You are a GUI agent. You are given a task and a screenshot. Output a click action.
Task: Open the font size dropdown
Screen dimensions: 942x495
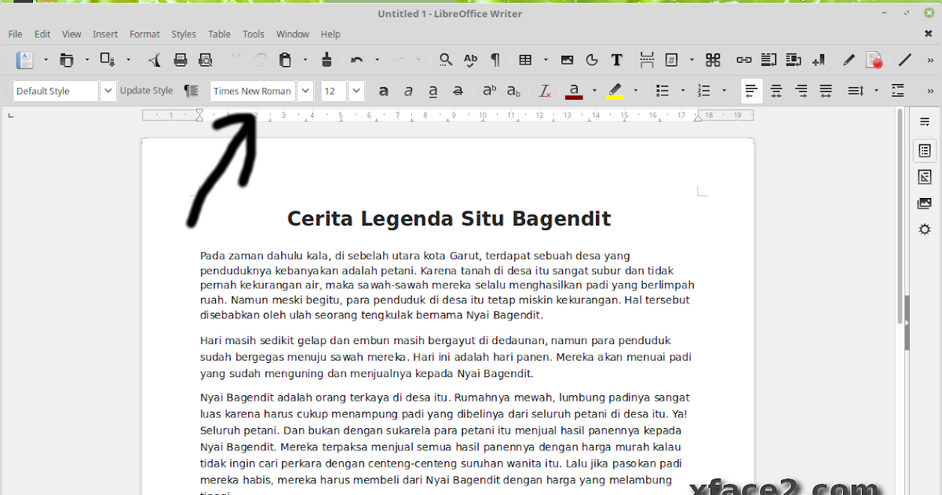[x=356, y=90]
